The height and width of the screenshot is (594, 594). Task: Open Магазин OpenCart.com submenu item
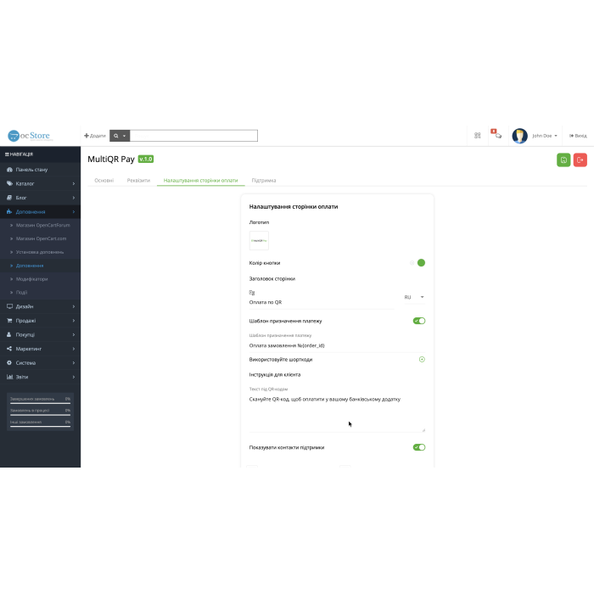(40, 238)
